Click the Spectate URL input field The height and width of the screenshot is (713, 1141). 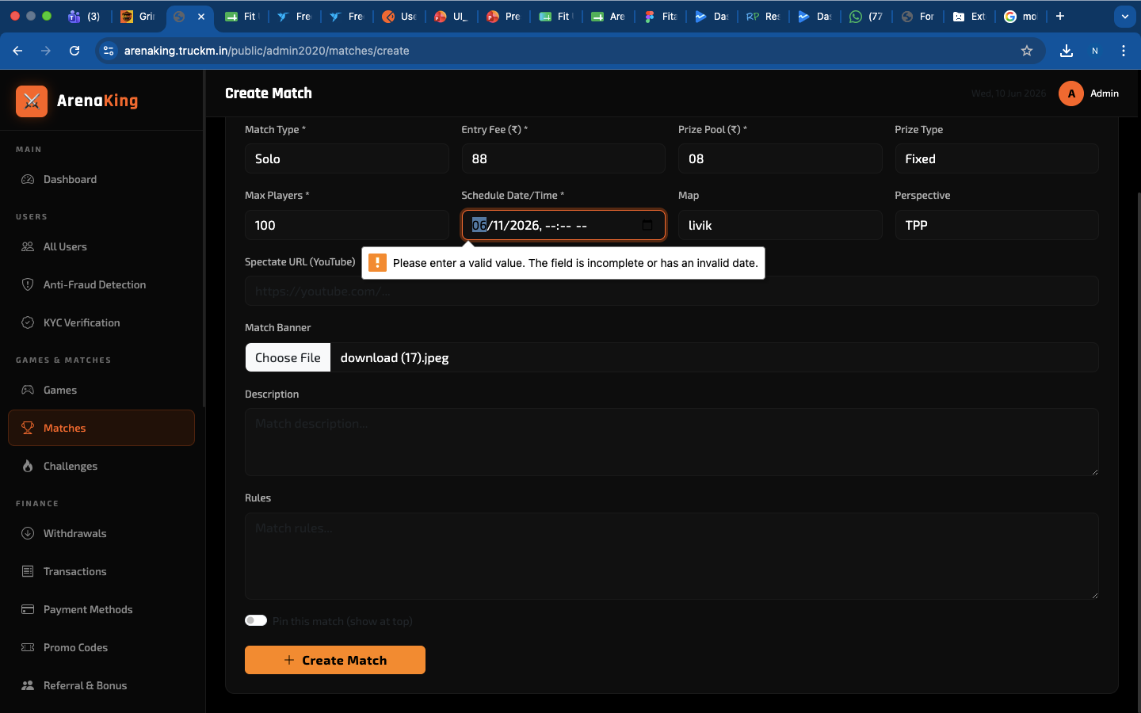pyautogui.click(x=672, y=291)
